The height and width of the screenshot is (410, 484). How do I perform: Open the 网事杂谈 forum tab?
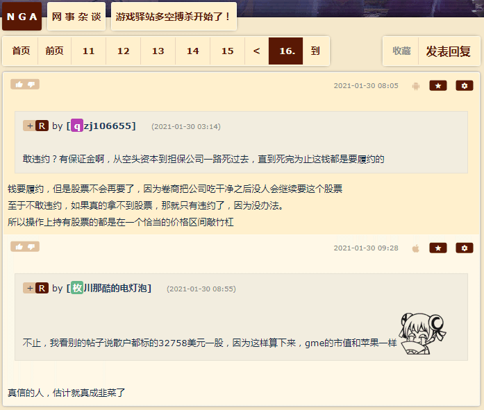click(x=76, y=17)
